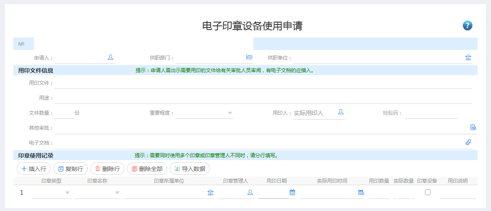Viewport: 491px width, 211px height.
Task: Select a person with the 用印人 icon
Action: (x=341, y=113)
